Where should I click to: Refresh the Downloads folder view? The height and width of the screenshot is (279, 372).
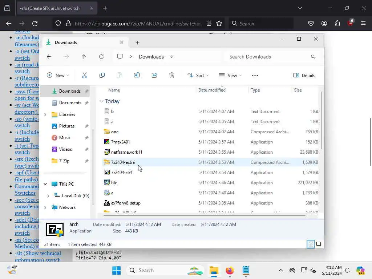click(101, 57)
